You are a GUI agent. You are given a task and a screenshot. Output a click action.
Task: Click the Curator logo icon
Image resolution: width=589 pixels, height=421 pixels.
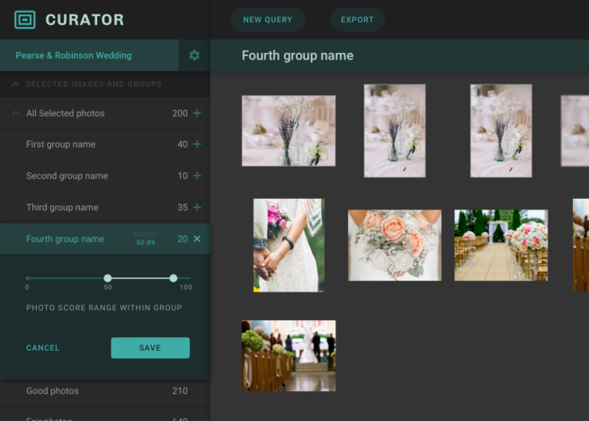[x=25, y=20]
